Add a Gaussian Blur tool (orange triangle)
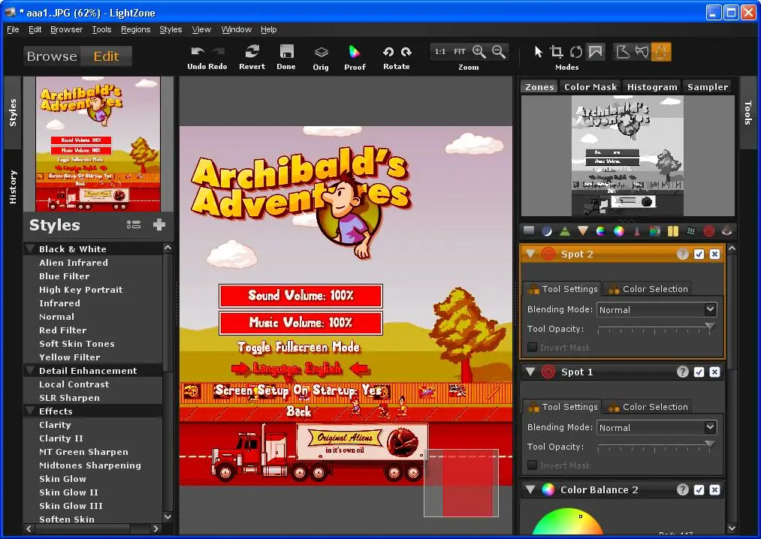This screenshot has height=539, width=761. (x=583, y=231)
